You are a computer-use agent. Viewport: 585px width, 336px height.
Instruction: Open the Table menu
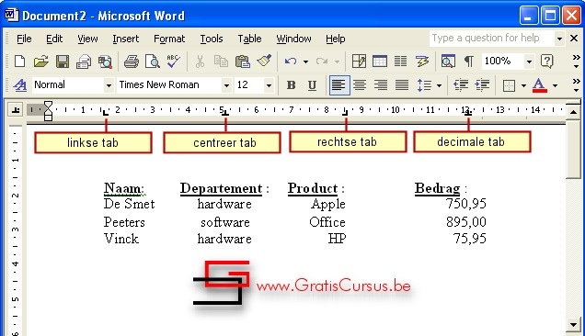(249, 39)
